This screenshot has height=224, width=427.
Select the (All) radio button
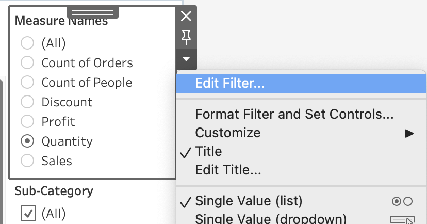(27, 43)
